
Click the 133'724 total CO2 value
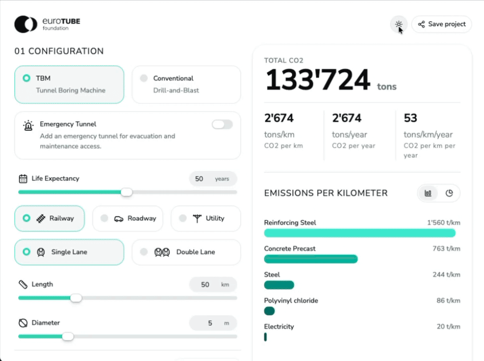click(x=318, y=80)
